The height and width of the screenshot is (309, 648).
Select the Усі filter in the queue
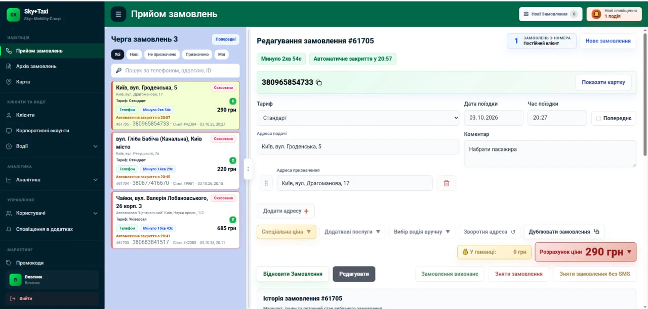coord(117,55)
